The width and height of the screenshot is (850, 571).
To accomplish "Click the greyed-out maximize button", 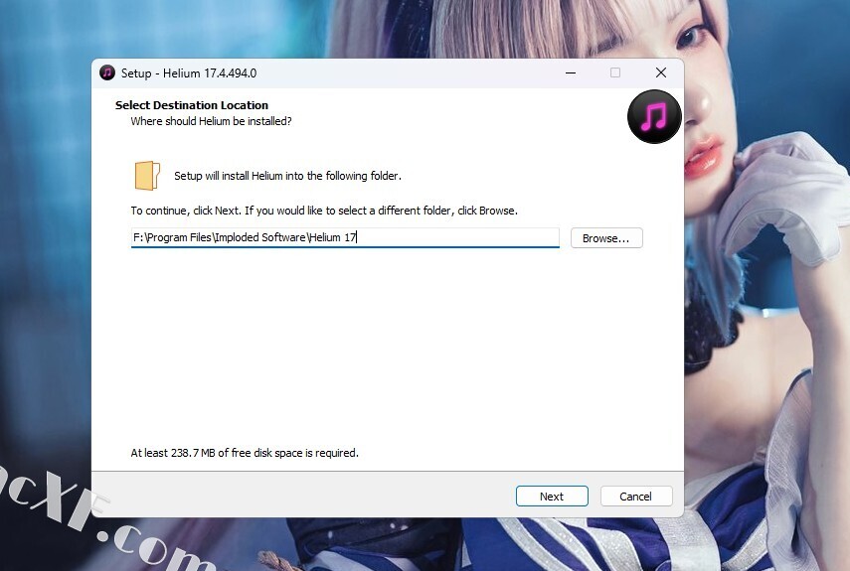I will (x=615, y=72).
